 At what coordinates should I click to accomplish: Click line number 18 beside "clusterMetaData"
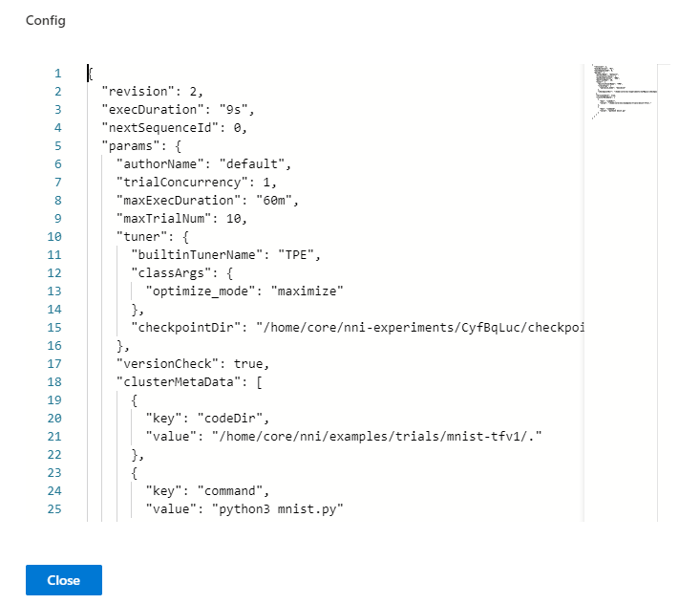click(x=53, y=382)
